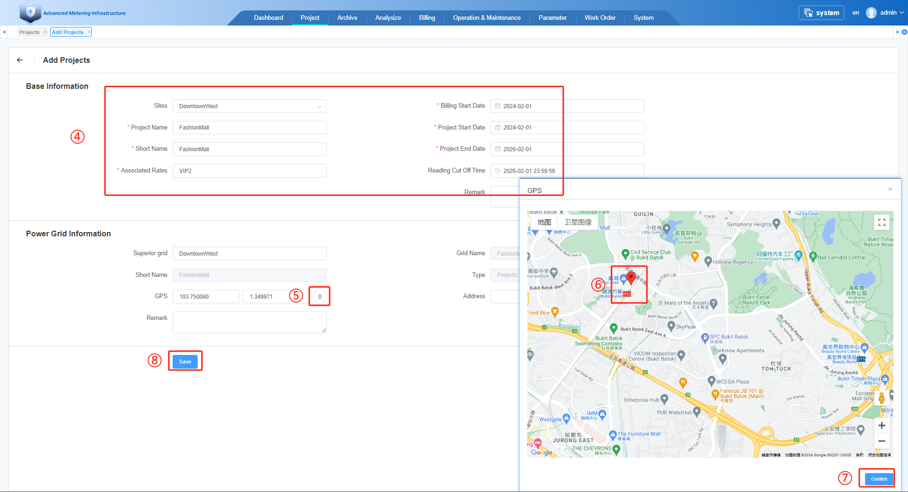Click the left tab scroll arrow

(x=4, y=32)
